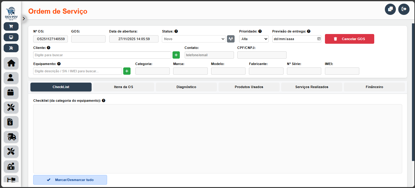Click the gray icon button beside Status
This screenshot has height=188, width=415.
(x=231, y=39)
